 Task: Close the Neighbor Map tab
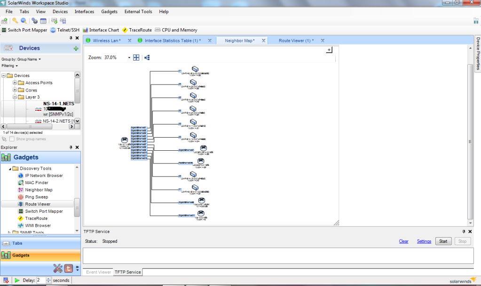(x=263, y=40)
